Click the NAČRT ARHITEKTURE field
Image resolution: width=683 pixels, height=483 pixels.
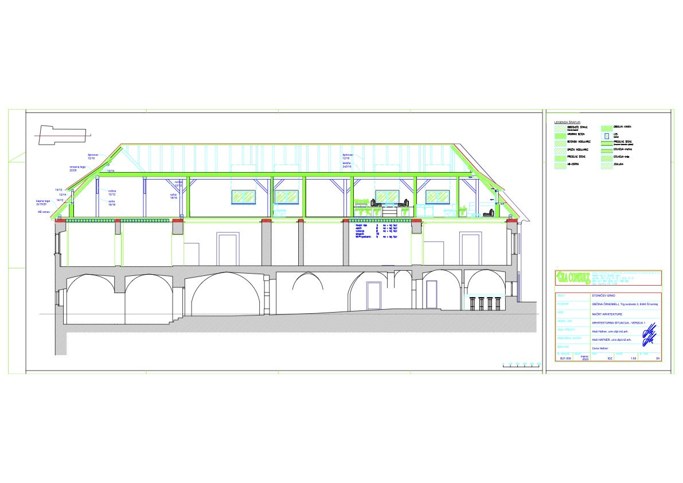click(x=608, y=315)
